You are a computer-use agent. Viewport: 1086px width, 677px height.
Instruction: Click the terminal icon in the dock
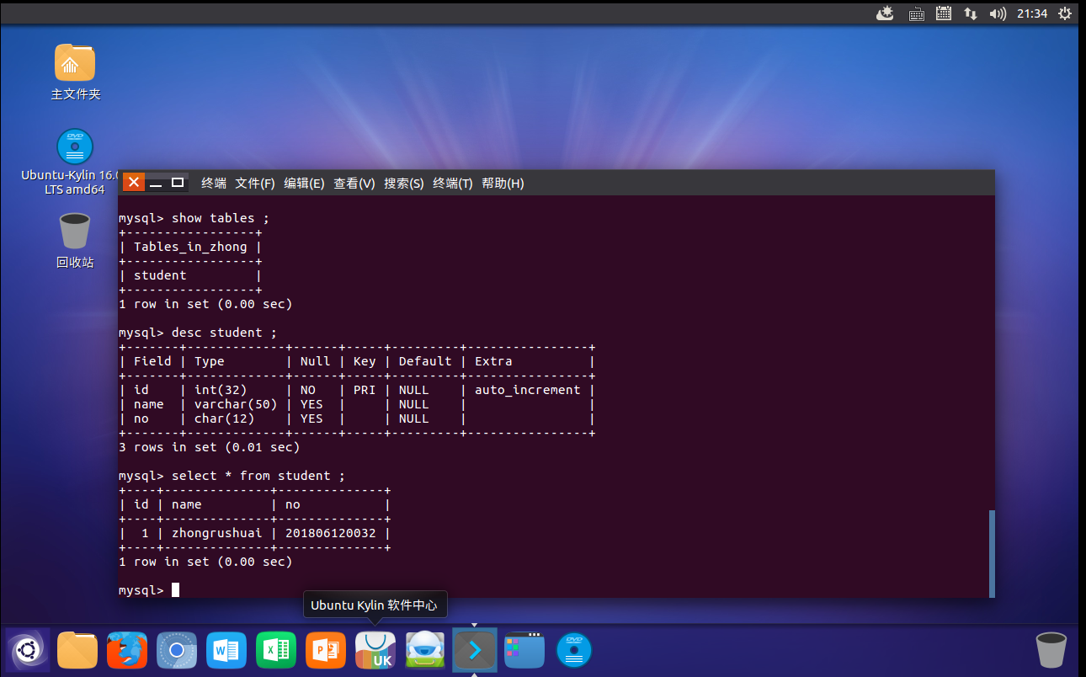[x=475, y=650]
